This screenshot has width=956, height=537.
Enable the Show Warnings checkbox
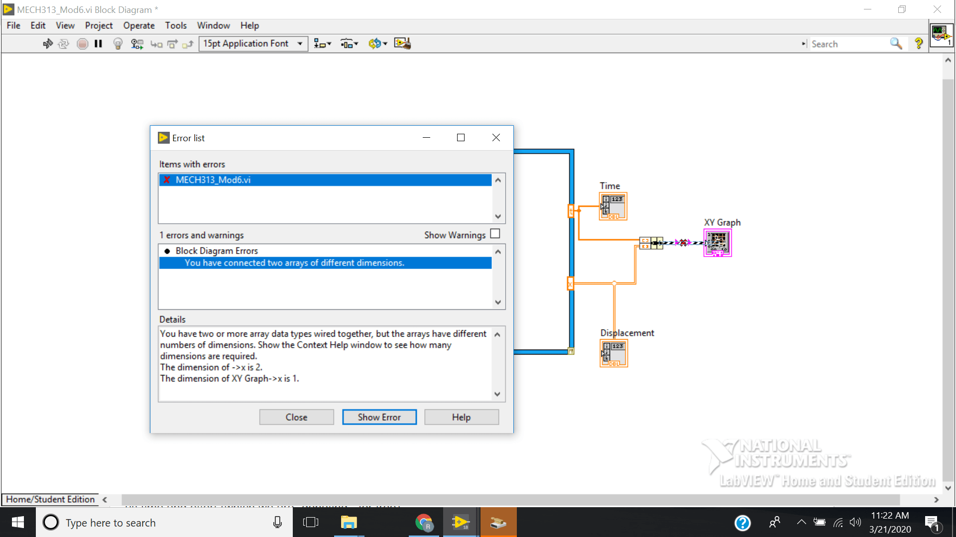point(495,234)
